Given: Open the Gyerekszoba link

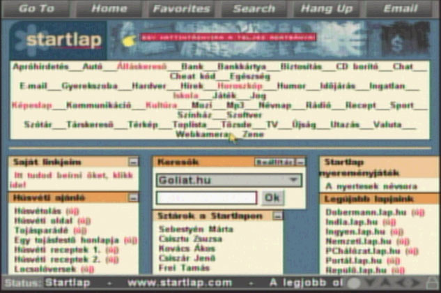Looking at the screenshot, I should (x=89, y=86).
